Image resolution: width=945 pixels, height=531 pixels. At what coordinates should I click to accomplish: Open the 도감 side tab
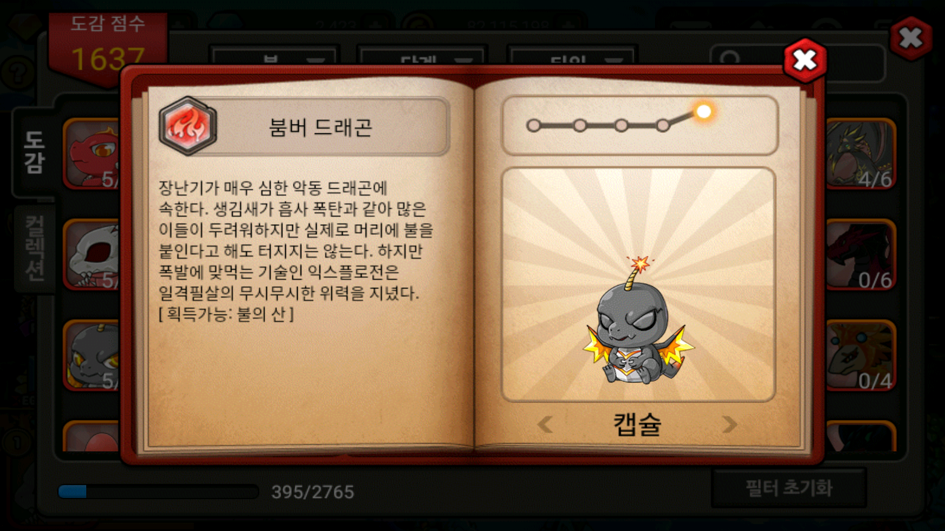[x=34, y=152]
